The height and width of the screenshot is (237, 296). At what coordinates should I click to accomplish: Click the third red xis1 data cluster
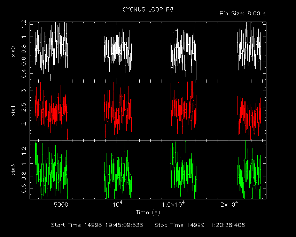(184, 108)
